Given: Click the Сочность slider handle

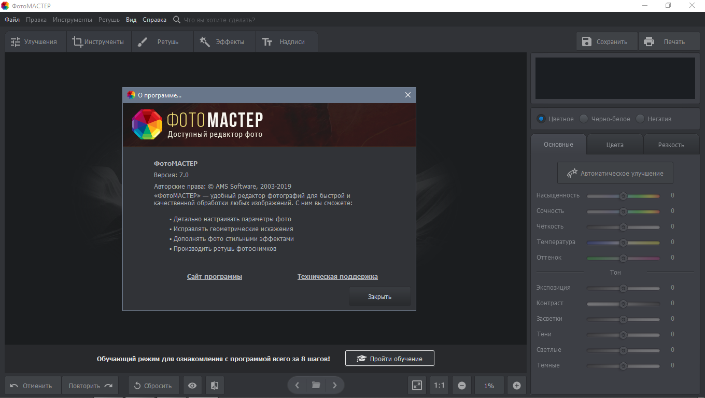Looking at the screenshot, I should [x=623, y=211].
